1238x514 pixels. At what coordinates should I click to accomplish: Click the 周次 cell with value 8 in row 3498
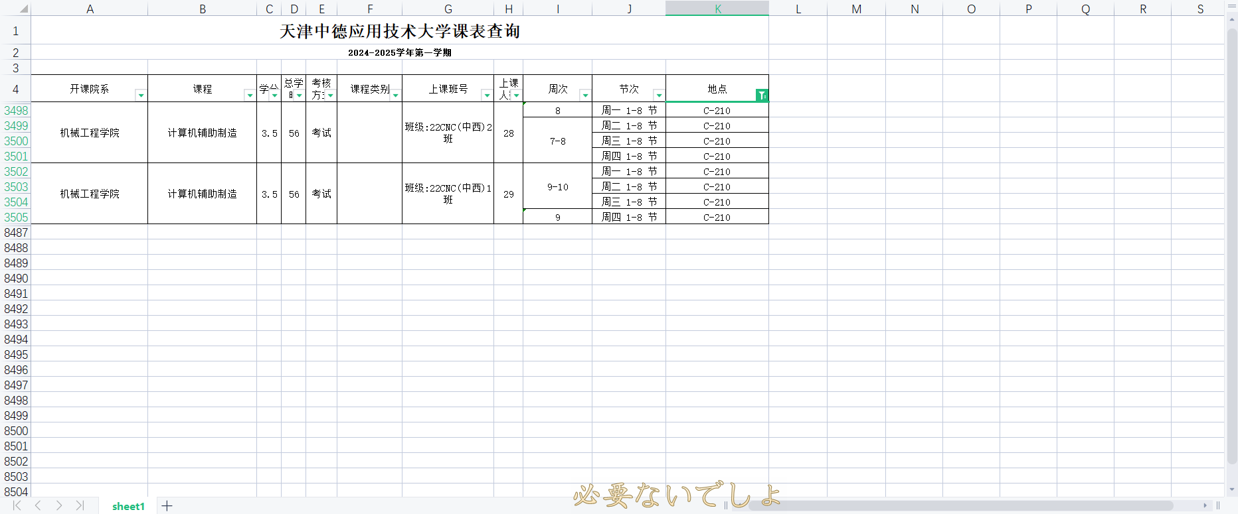tap(558, 111)
